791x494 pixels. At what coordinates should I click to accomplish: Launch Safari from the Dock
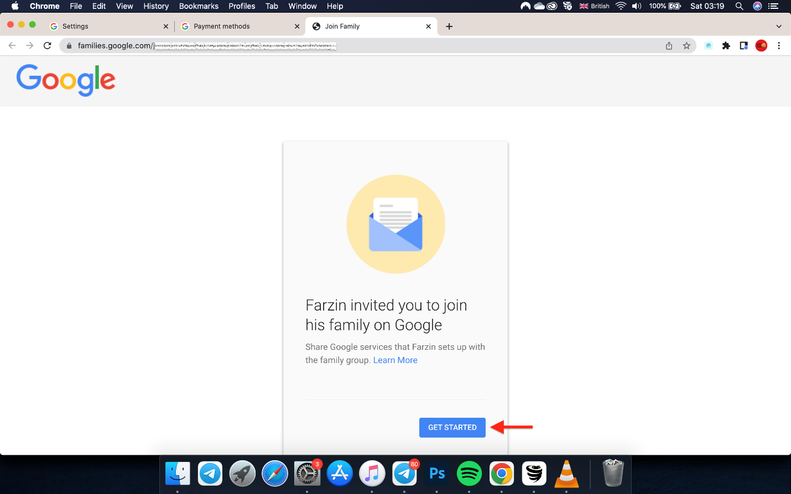click(x=275, y=474)
